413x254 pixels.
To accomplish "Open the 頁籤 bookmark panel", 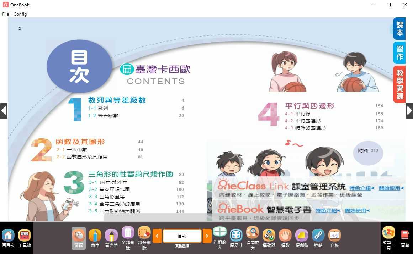I will click(x=405, y=238).
